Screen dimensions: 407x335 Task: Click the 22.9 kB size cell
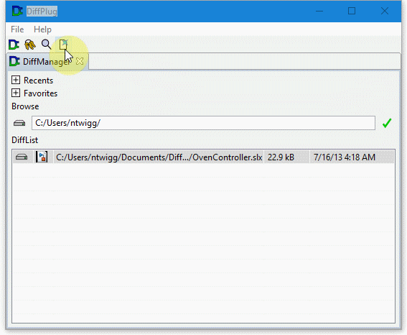click(286, 157)
